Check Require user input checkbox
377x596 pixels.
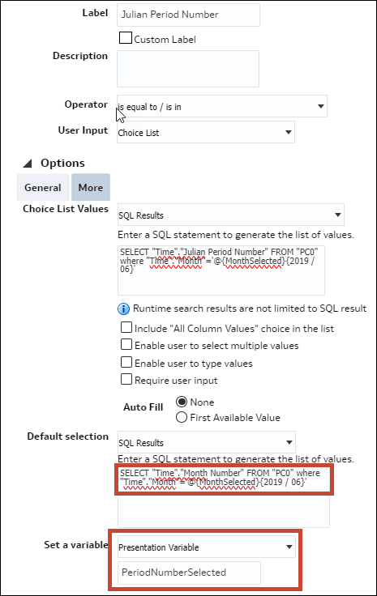126,379
